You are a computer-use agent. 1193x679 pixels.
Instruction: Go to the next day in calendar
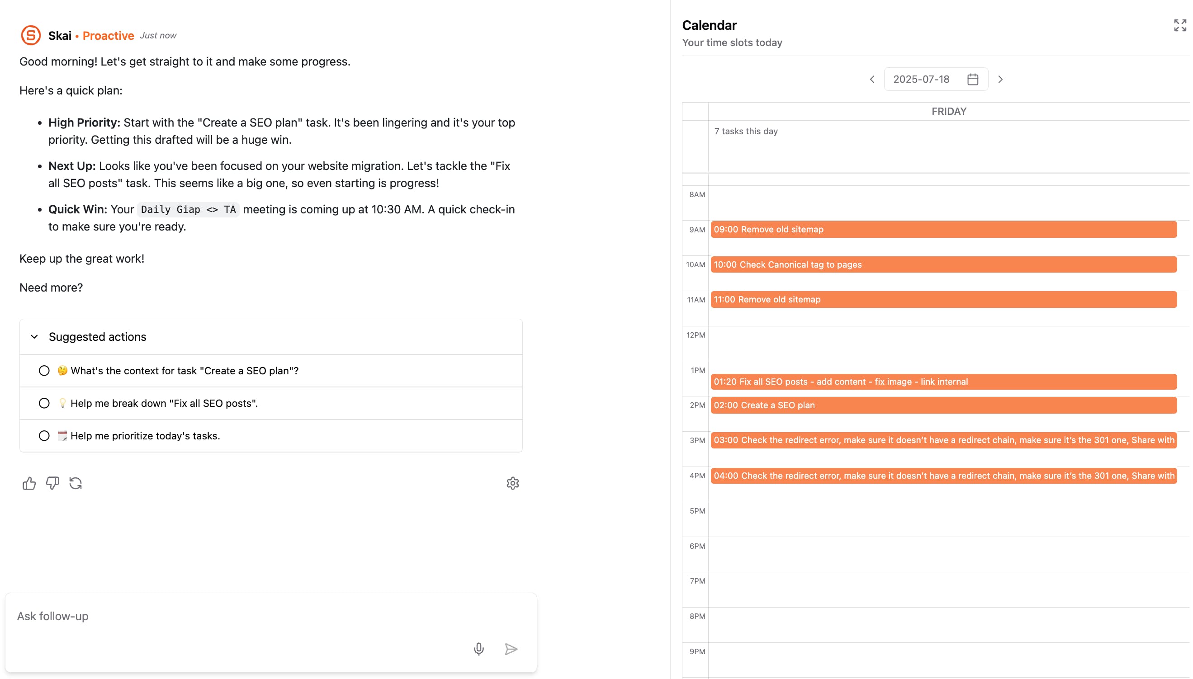(1000, 79)
